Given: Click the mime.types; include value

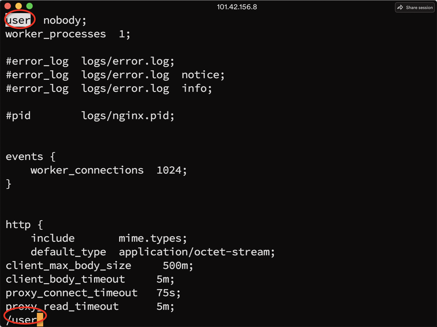Looking at the screenshot, I should coord(153,238).
